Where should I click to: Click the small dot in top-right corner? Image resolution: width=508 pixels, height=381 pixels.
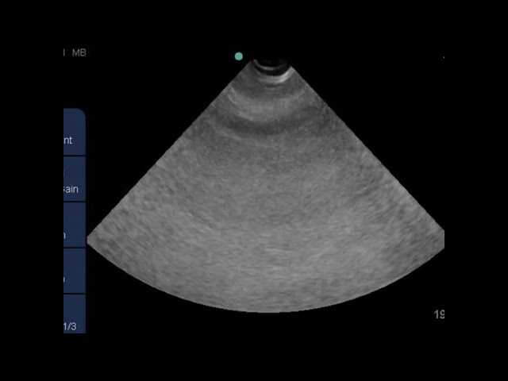(x=444, y=57)
